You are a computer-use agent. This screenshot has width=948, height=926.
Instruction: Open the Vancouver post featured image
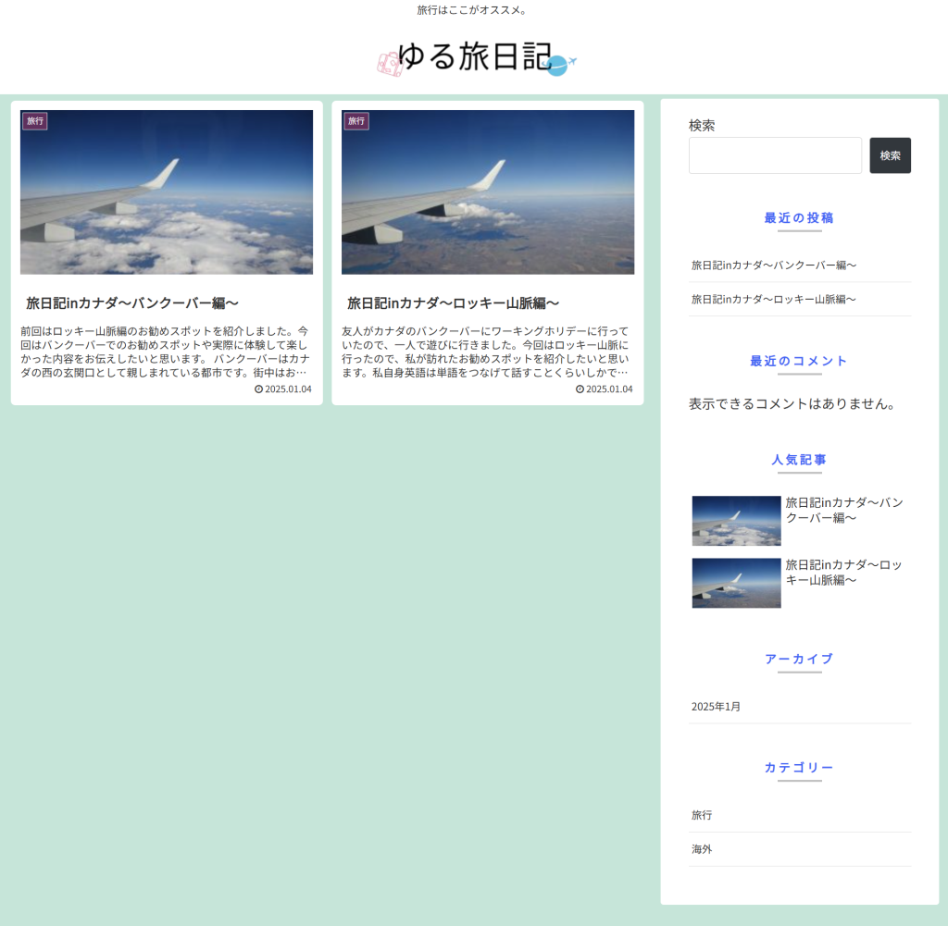[x=167, y=192]
